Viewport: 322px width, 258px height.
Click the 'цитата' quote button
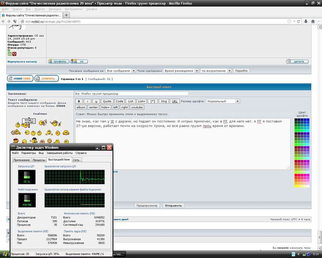(297, 61)
